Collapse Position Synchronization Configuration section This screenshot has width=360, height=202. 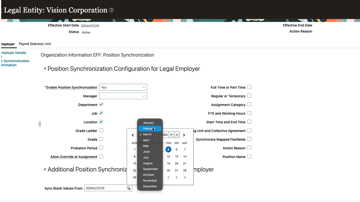[45, 68]
